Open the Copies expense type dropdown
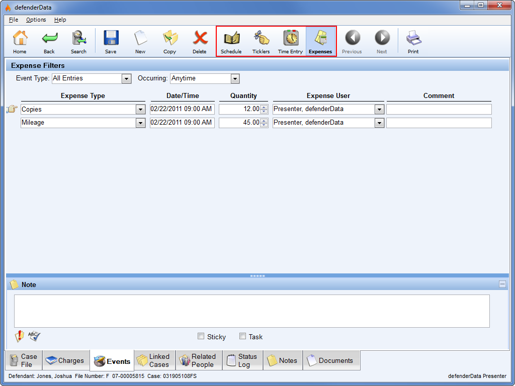This screenshot has width=515, height=386. [x=141, y=110]
